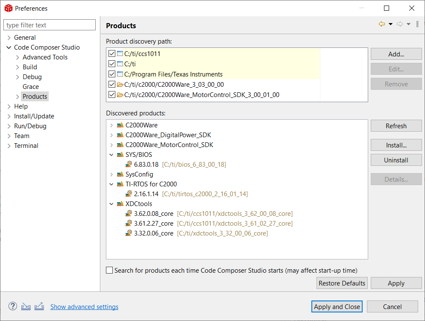The width and height of the screenshot is (425, 321).
Task: Enable search for products on each start
Action: pos(109,270)
